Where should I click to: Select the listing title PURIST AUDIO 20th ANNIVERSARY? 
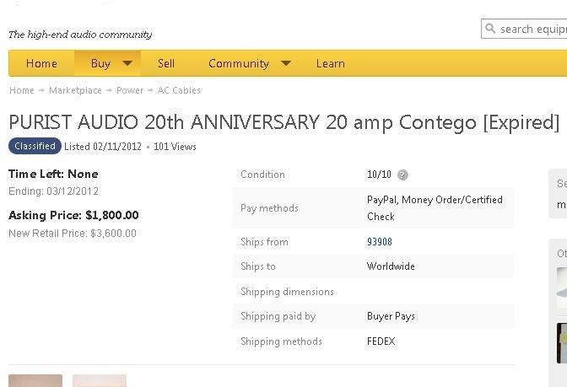(283, 122)
